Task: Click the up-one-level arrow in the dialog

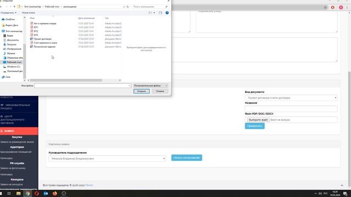Action: coord(14,7)
